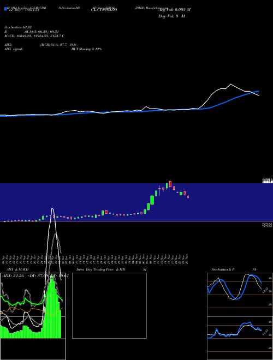Select the BUY Slowing @ 12% signal text
Viewport: 273px width, 360px height.
[86, 49]
